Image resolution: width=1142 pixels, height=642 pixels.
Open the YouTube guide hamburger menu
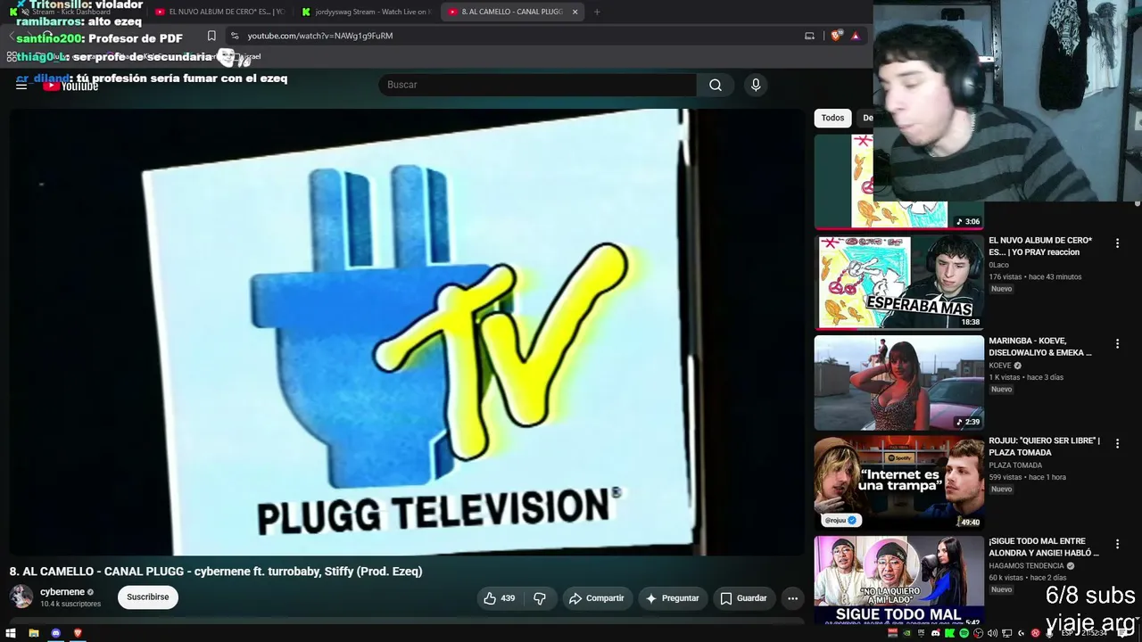[21, 86]
